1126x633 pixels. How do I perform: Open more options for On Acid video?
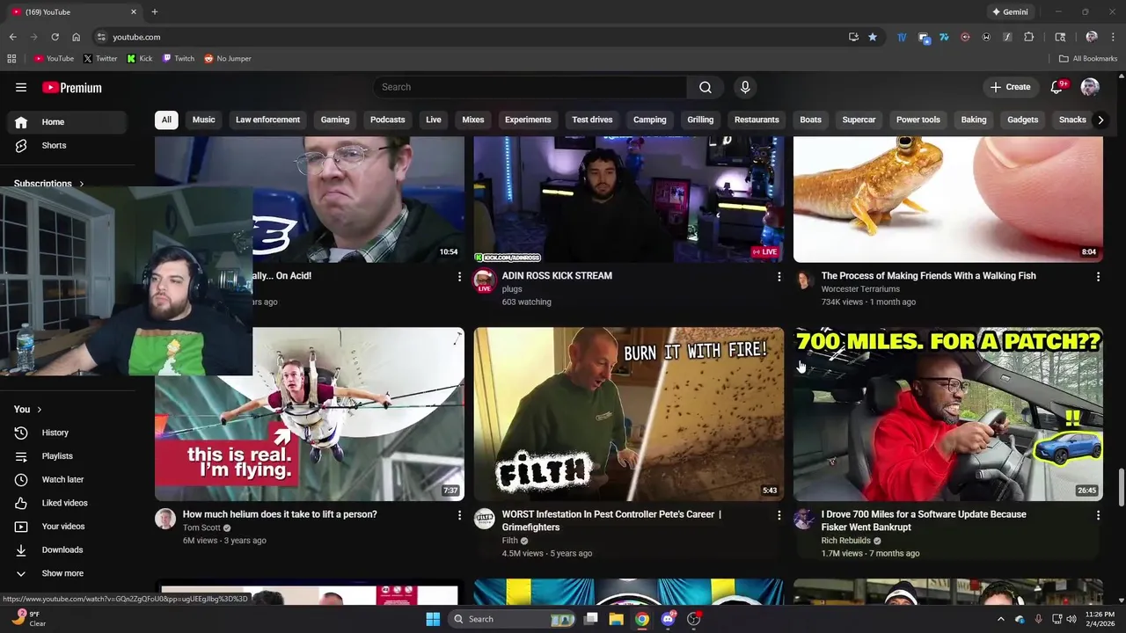pyautogui.click(x=459, y=276)
